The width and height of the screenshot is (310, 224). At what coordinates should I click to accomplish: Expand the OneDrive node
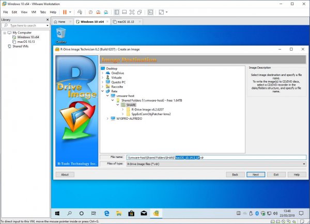103,73
